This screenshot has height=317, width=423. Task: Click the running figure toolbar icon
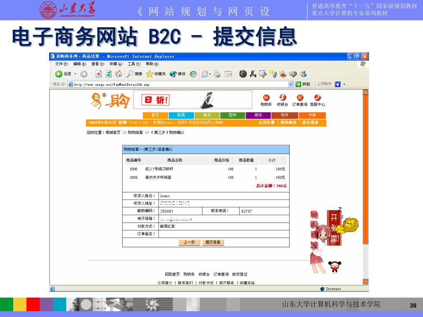253,74
